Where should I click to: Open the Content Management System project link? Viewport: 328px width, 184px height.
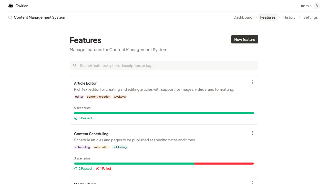click(x=39, y=17)
